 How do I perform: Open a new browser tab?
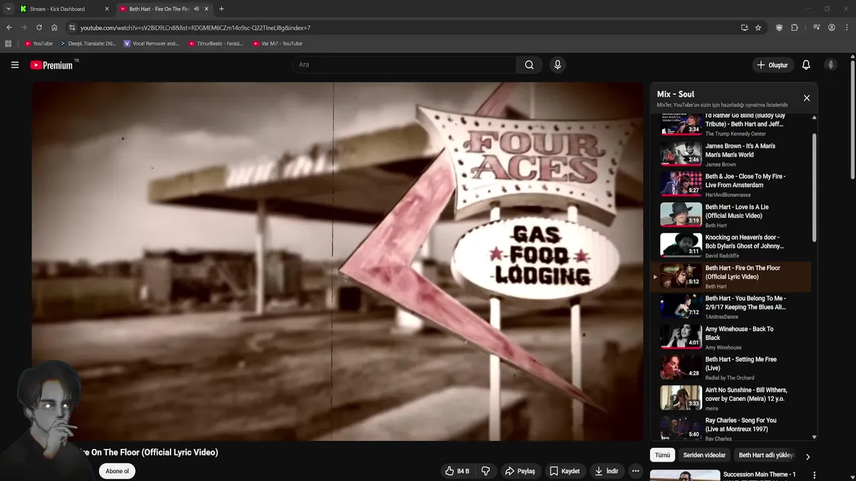pyautogui.click(x=221, y=9)
